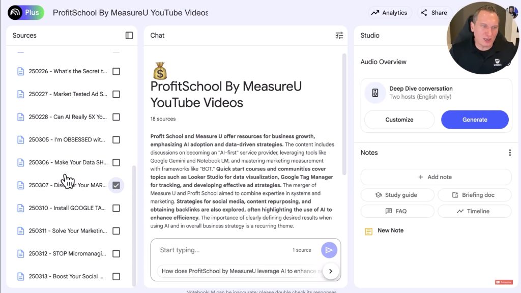Customize the Audio Overview
Screen dimensions: 521x293
click(x=399, y=120)
